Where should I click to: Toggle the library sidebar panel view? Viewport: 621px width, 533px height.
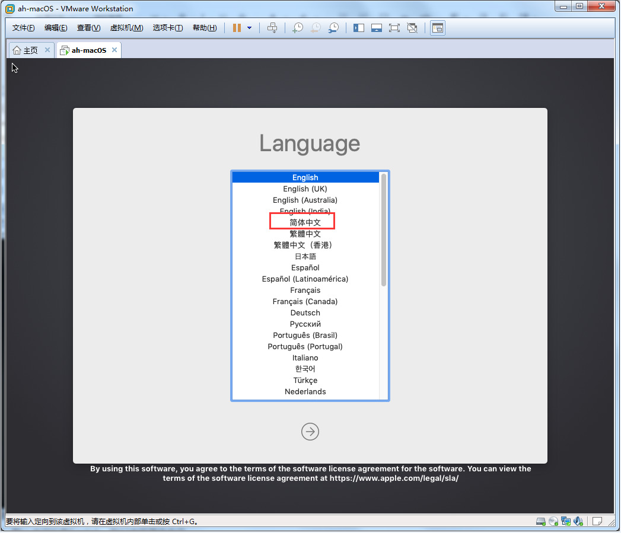point(358,28)
